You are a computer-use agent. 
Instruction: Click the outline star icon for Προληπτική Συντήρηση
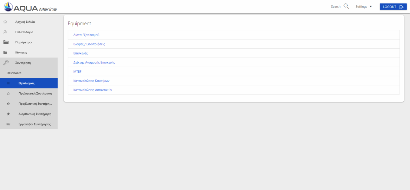[x=8, y=94]
